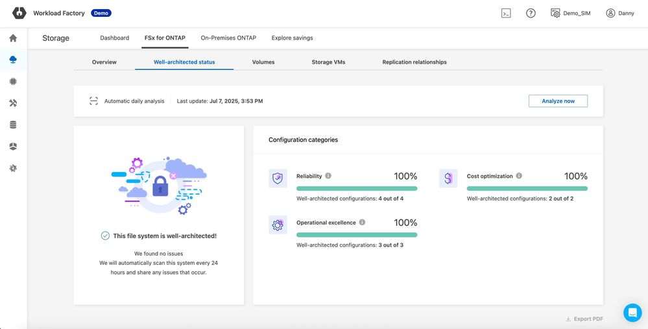The width and height of the screenshot is (648, 329).
Task: Click the home icon in the sidebar
Action: (x=13, y=38)
